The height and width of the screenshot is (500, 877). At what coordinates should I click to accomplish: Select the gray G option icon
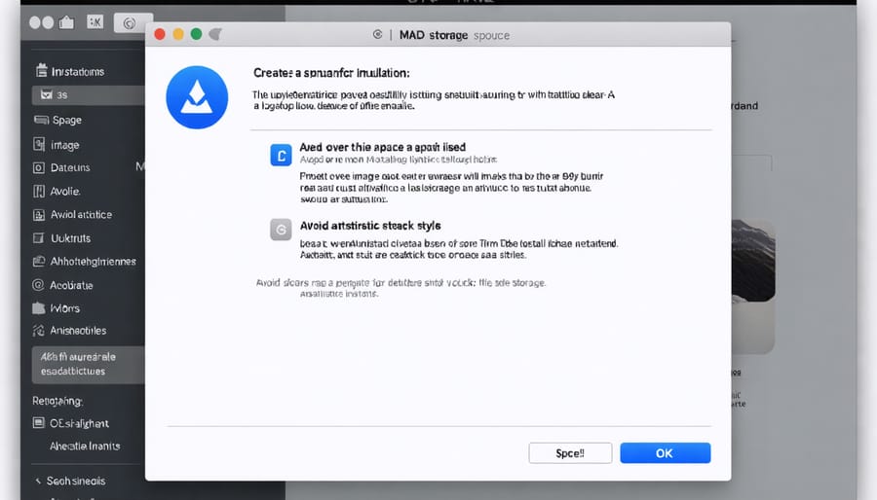click(x=281, y=230)
